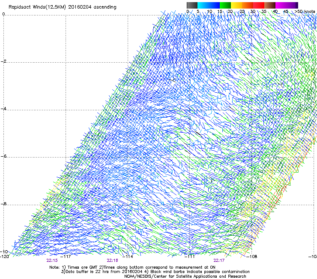The width and height of the screenshot is (317, 279).
Task: Click the '22:16' time label
Action: tap(112, 261)
